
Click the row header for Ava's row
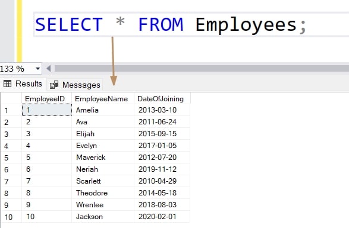click(11, 122)
